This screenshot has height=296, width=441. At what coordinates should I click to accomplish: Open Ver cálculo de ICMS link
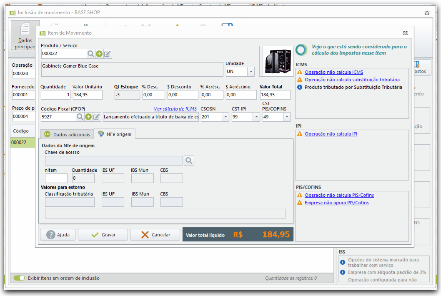point(175,109)
